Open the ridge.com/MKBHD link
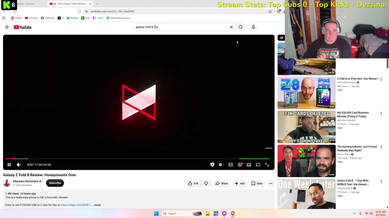 [x=76, y=205]
